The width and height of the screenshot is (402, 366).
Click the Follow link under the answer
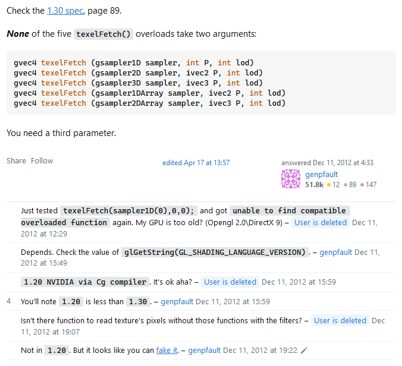42,161
